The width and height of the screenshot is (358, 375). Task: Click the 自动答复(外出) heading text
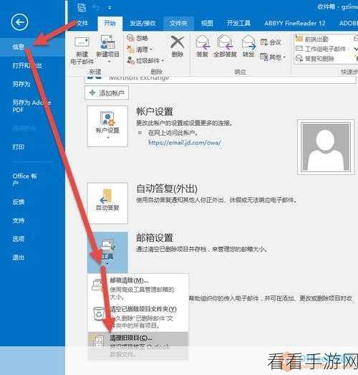[167, 189]
